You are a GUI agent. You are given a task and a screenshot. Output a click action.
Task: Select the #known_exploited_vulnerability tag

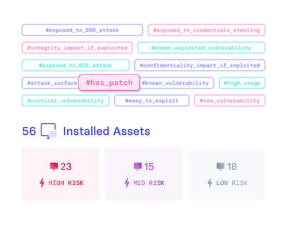(x=201, y=48)
